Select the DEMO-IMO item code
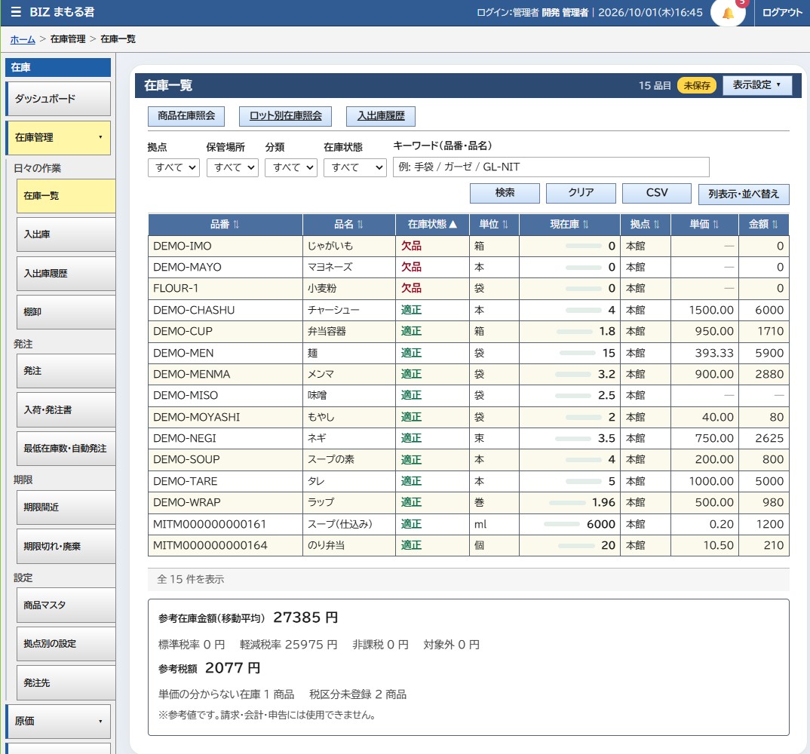810x754 pixels. [183, 247]
